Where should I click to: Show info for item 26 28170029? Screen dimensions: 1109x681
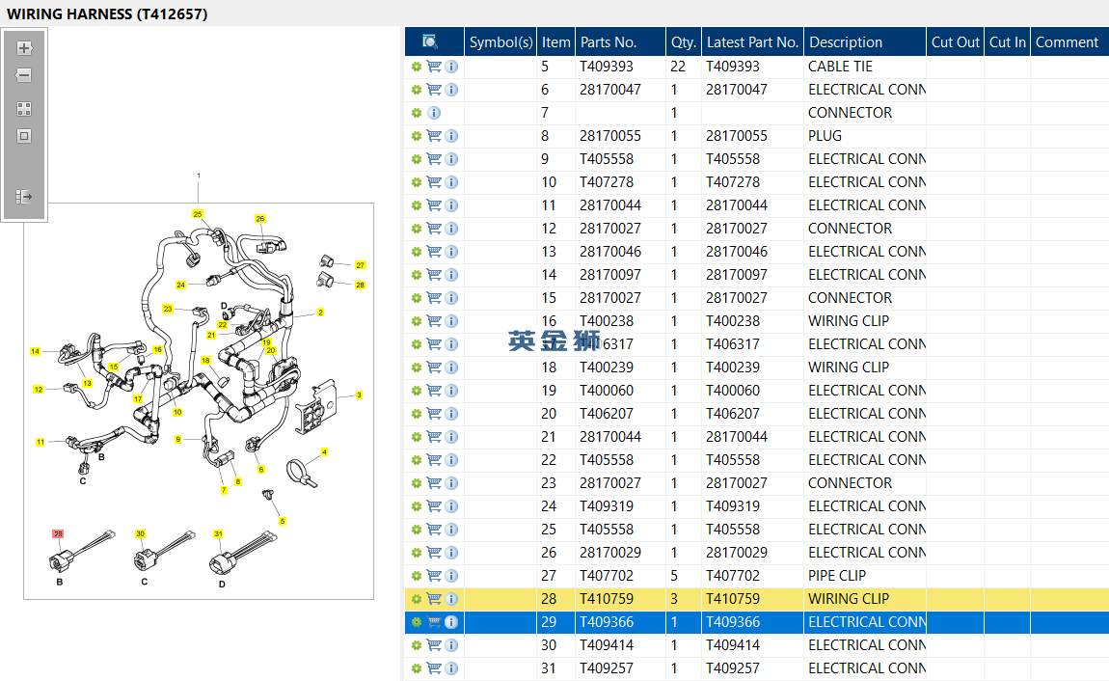451,553
